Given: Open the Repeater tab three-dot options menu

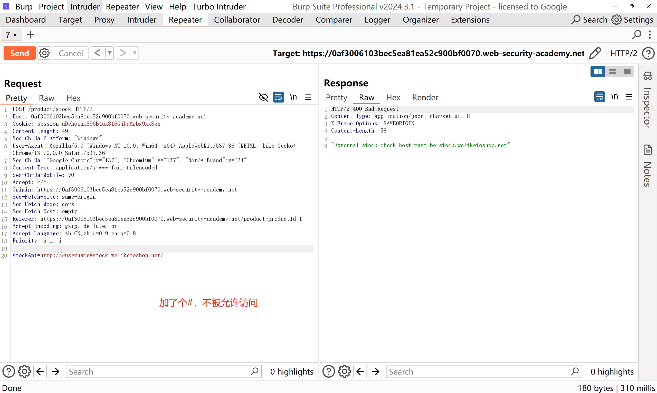Looking at the screenshot, I should coord(650,35).
